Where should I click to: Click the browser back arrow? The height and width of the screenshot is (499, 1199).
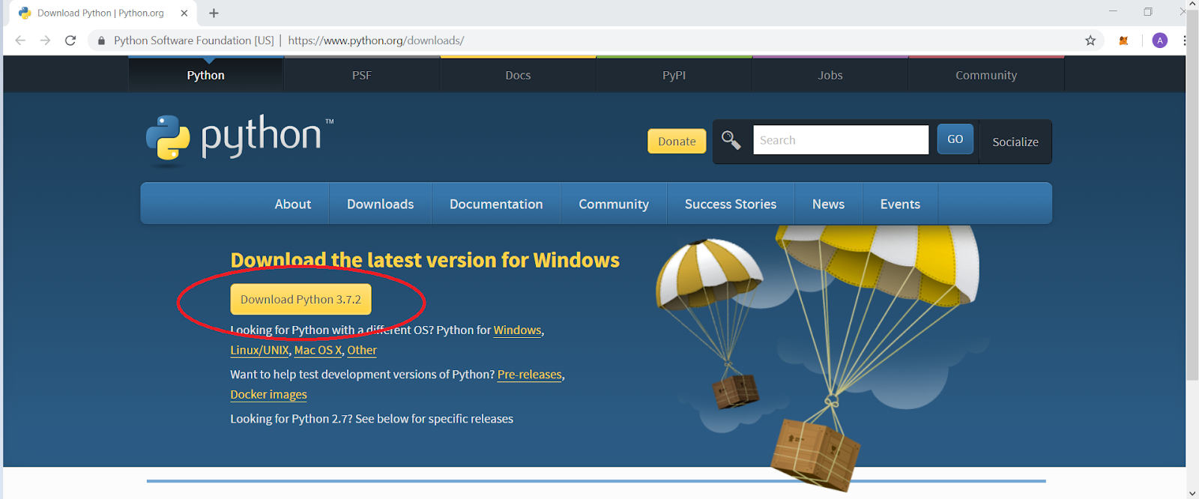click(x=20, y=40)
